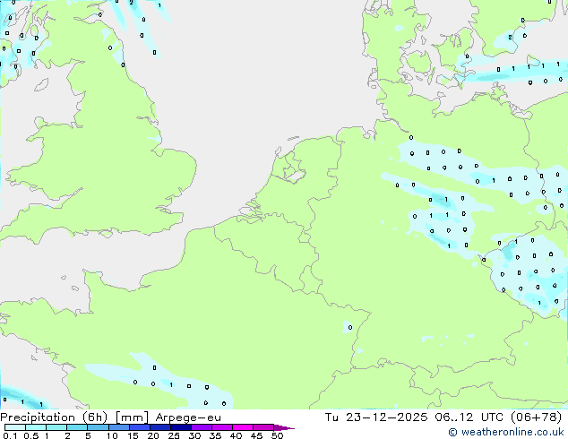This screenshot has width=568, height=439.
Task: Click the "Precipitation (6h)" title text
Action: tap(54, 417)
